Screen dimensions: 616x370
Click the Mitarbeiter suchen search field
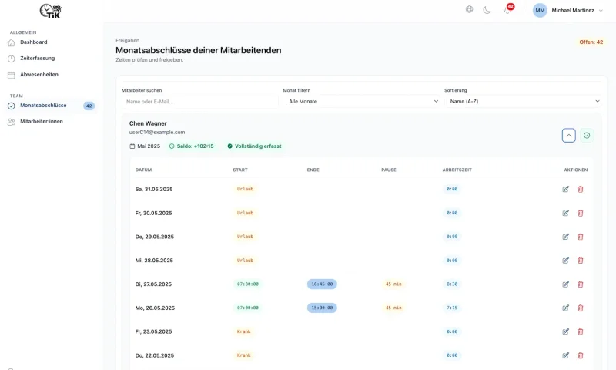point(199,101)
